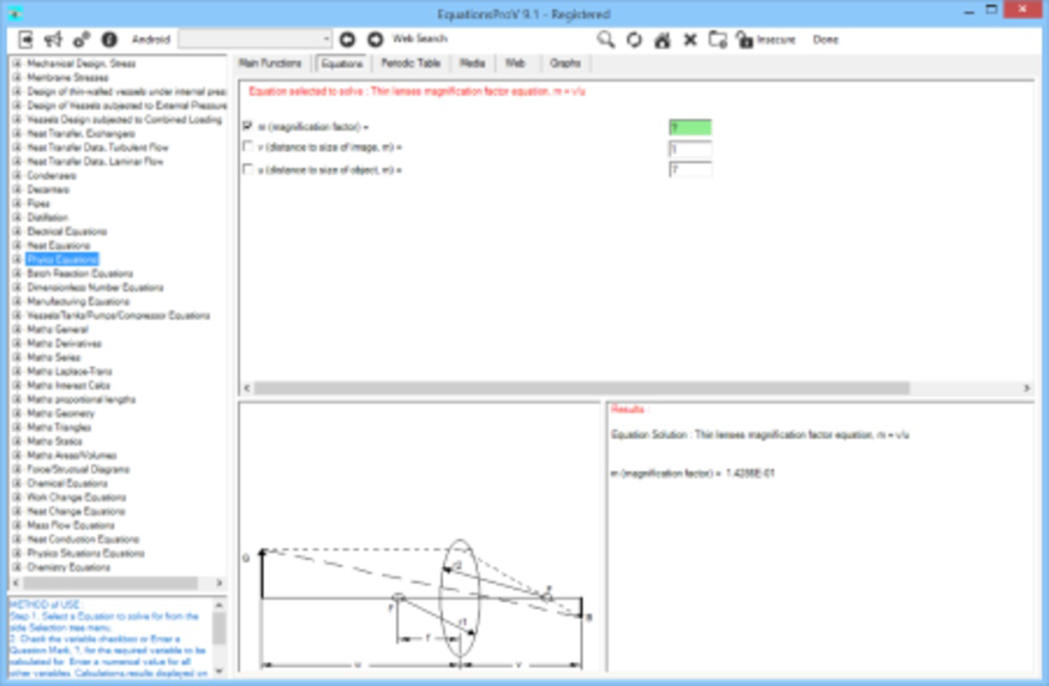This screenshot has width=1049, height=686.
Task: Expand the Physics Equations tree node
Action: pyautogui.click(x=16, y=259)
